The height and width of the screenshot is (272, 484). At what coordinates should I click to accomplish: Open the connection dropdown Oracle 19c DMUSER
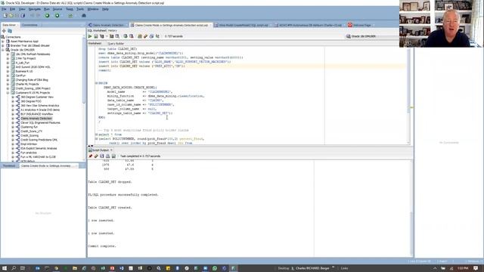[372, 36]
